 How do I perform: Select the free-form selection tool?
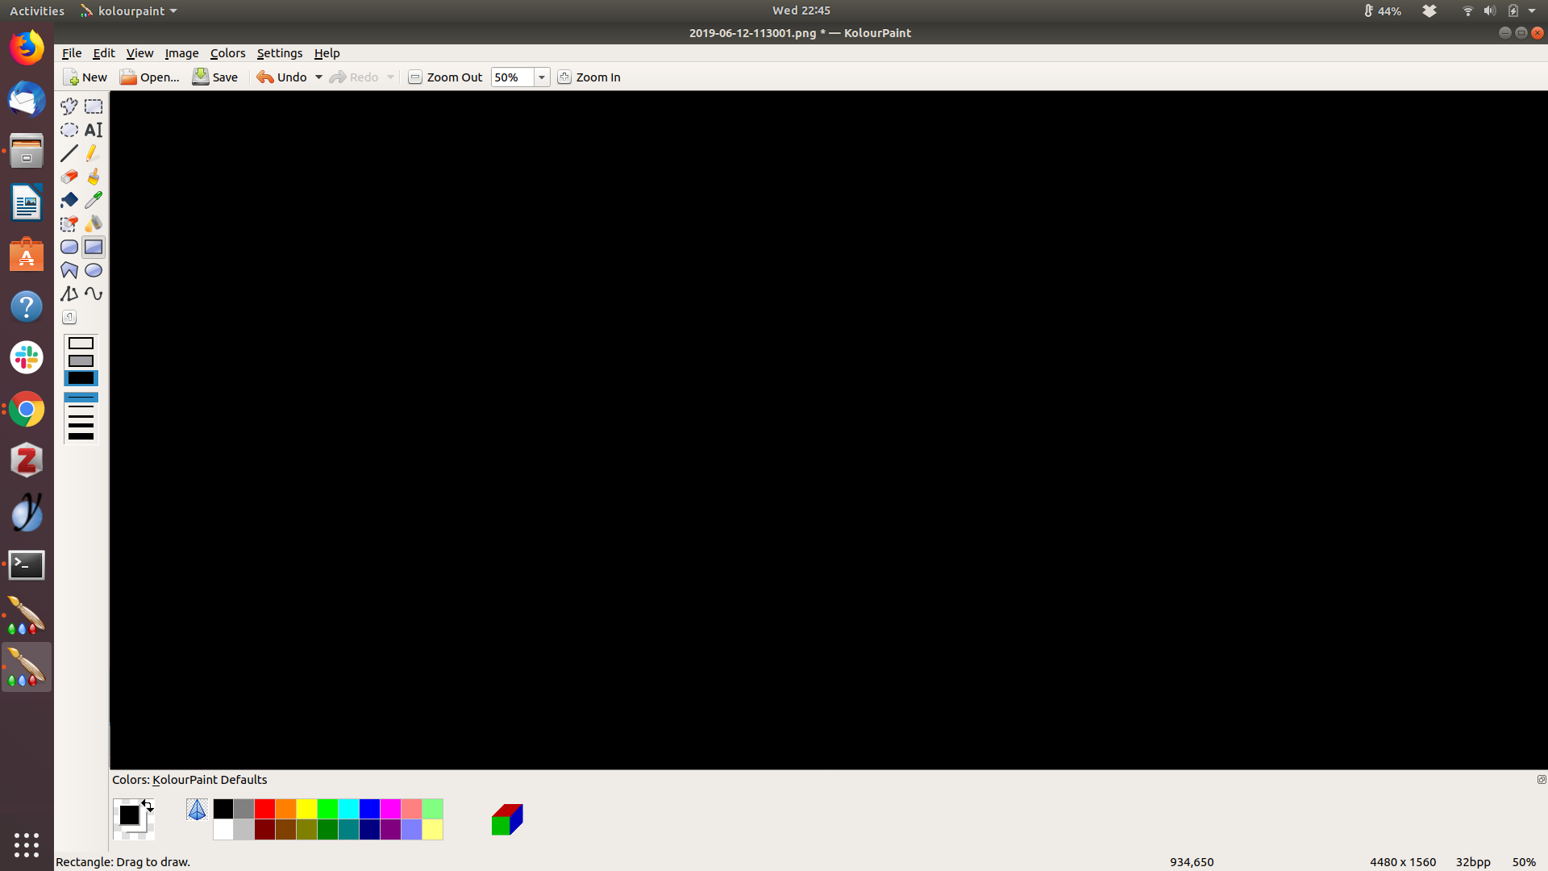(x=69, y=106)
